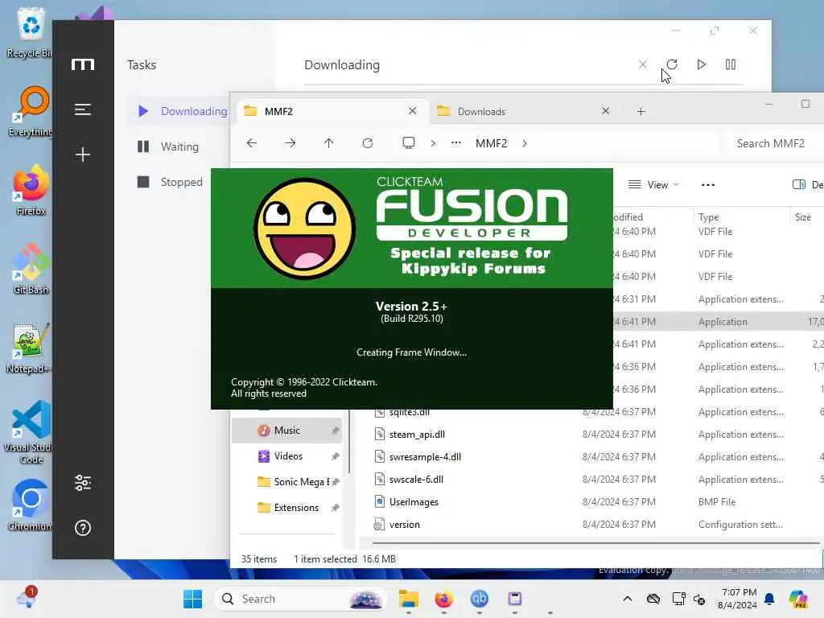Open the Motrix help icon

(x=83, y=528)
